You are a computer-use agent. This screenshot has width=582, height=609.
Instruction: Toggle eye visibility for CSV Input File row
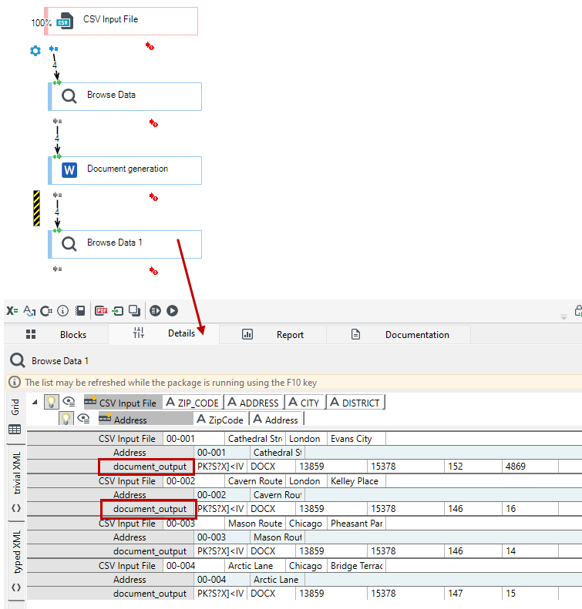(x=69, y=401)
